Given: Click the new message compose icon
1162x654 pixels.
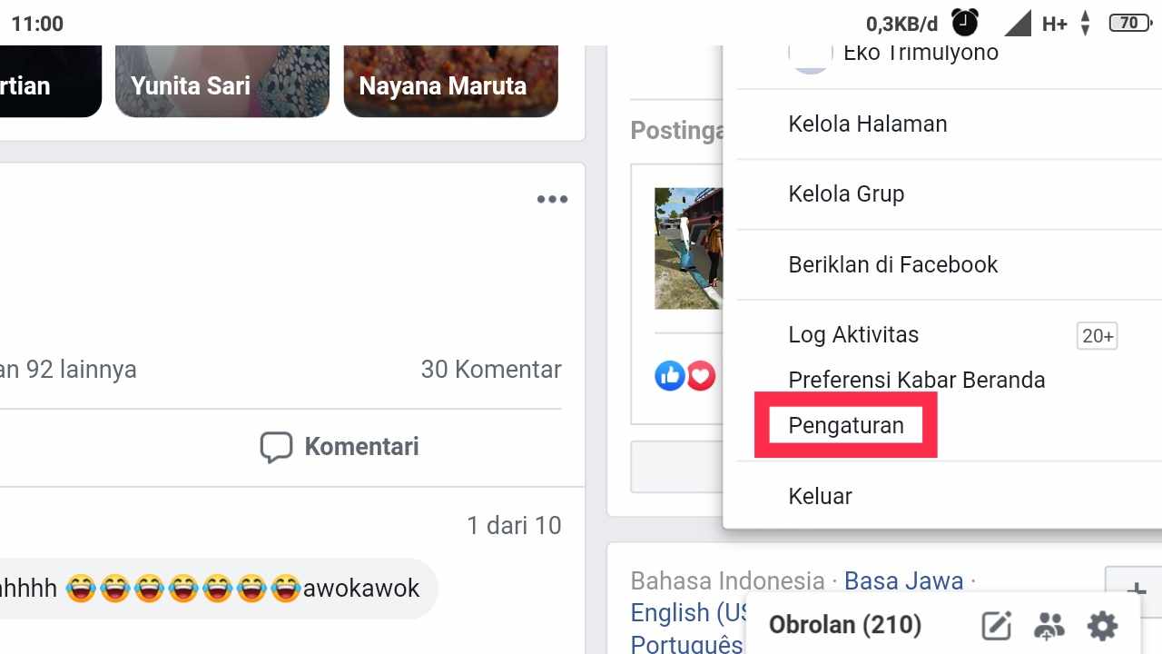Looking at the screenshot, I should [x=997, y=625].
